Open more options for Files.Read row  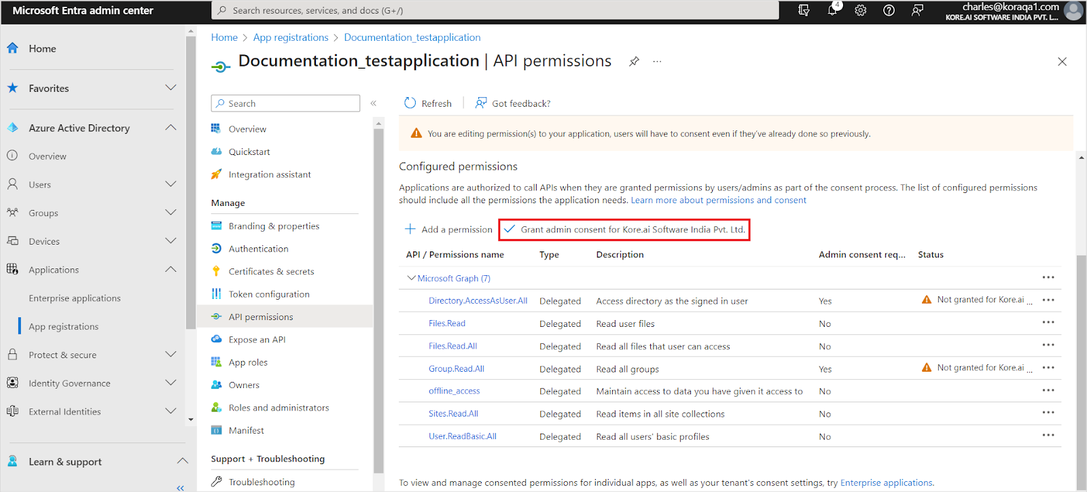click(x=1048, y=323)
